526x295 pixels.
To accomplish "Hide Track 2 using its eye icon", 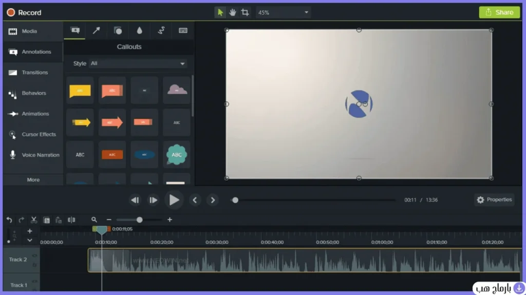I will [x=34, y=256].
